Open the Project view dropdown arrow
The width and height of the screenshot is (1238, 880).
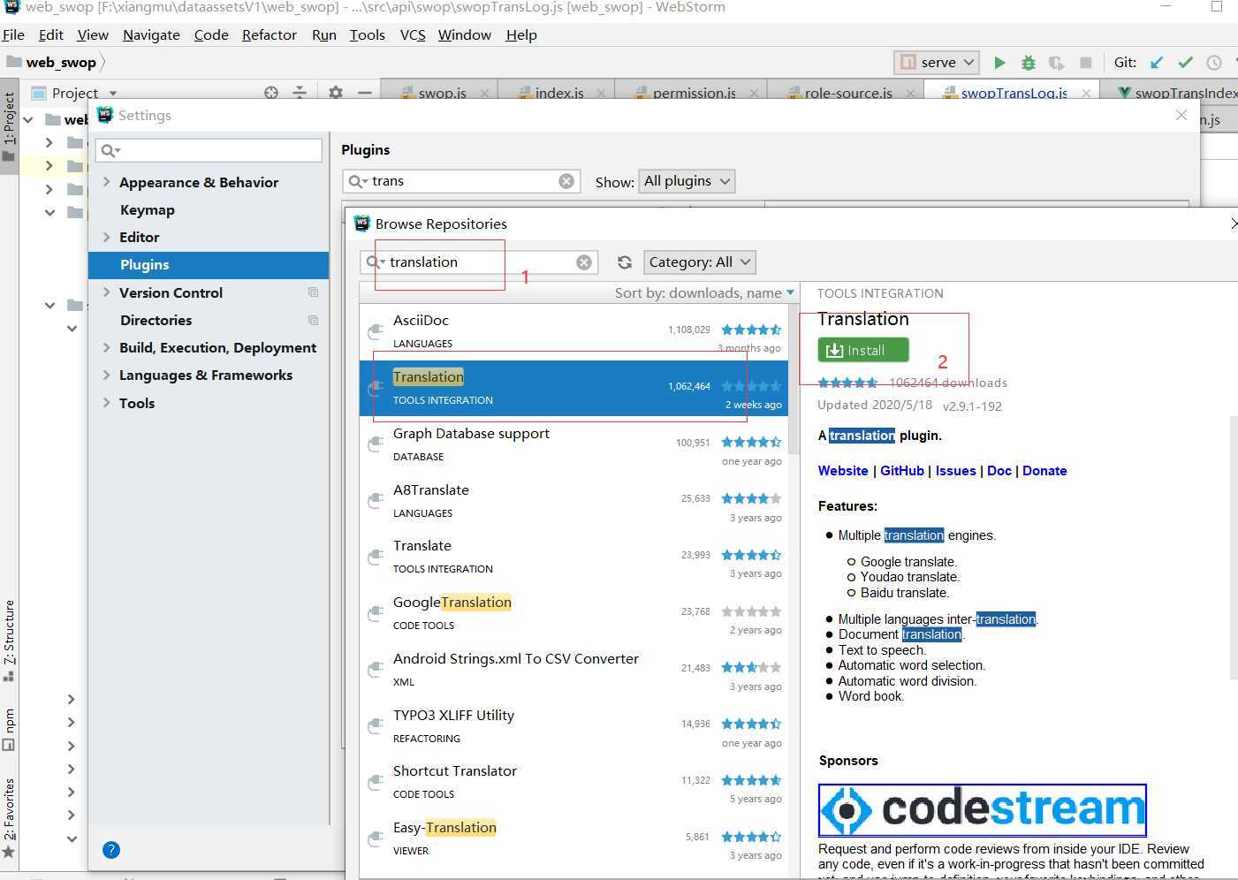point(113,93)
